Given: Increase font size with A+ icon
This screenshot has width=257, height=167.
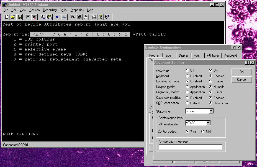Looking at the screenshot, I should [x=58, y=17].
